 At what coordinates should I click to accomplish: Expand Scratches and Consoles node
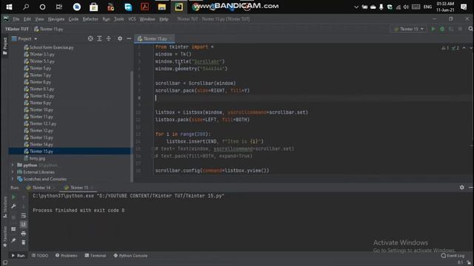[13, 179]
